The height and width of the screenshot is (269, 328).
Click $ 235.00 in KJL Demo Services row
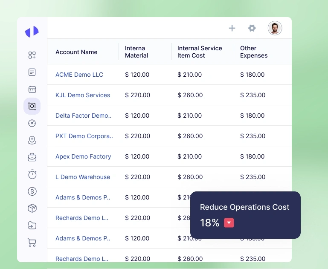click(x=253, y=95)
